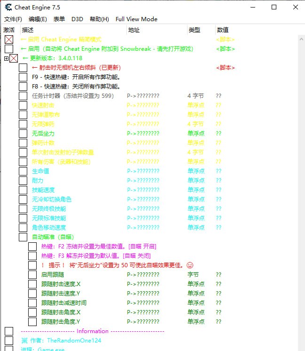Select the 射击时无相机左右倾斜 <脚本> value
This screenshot has height=351, width=305.
click(x=226, y=68)
